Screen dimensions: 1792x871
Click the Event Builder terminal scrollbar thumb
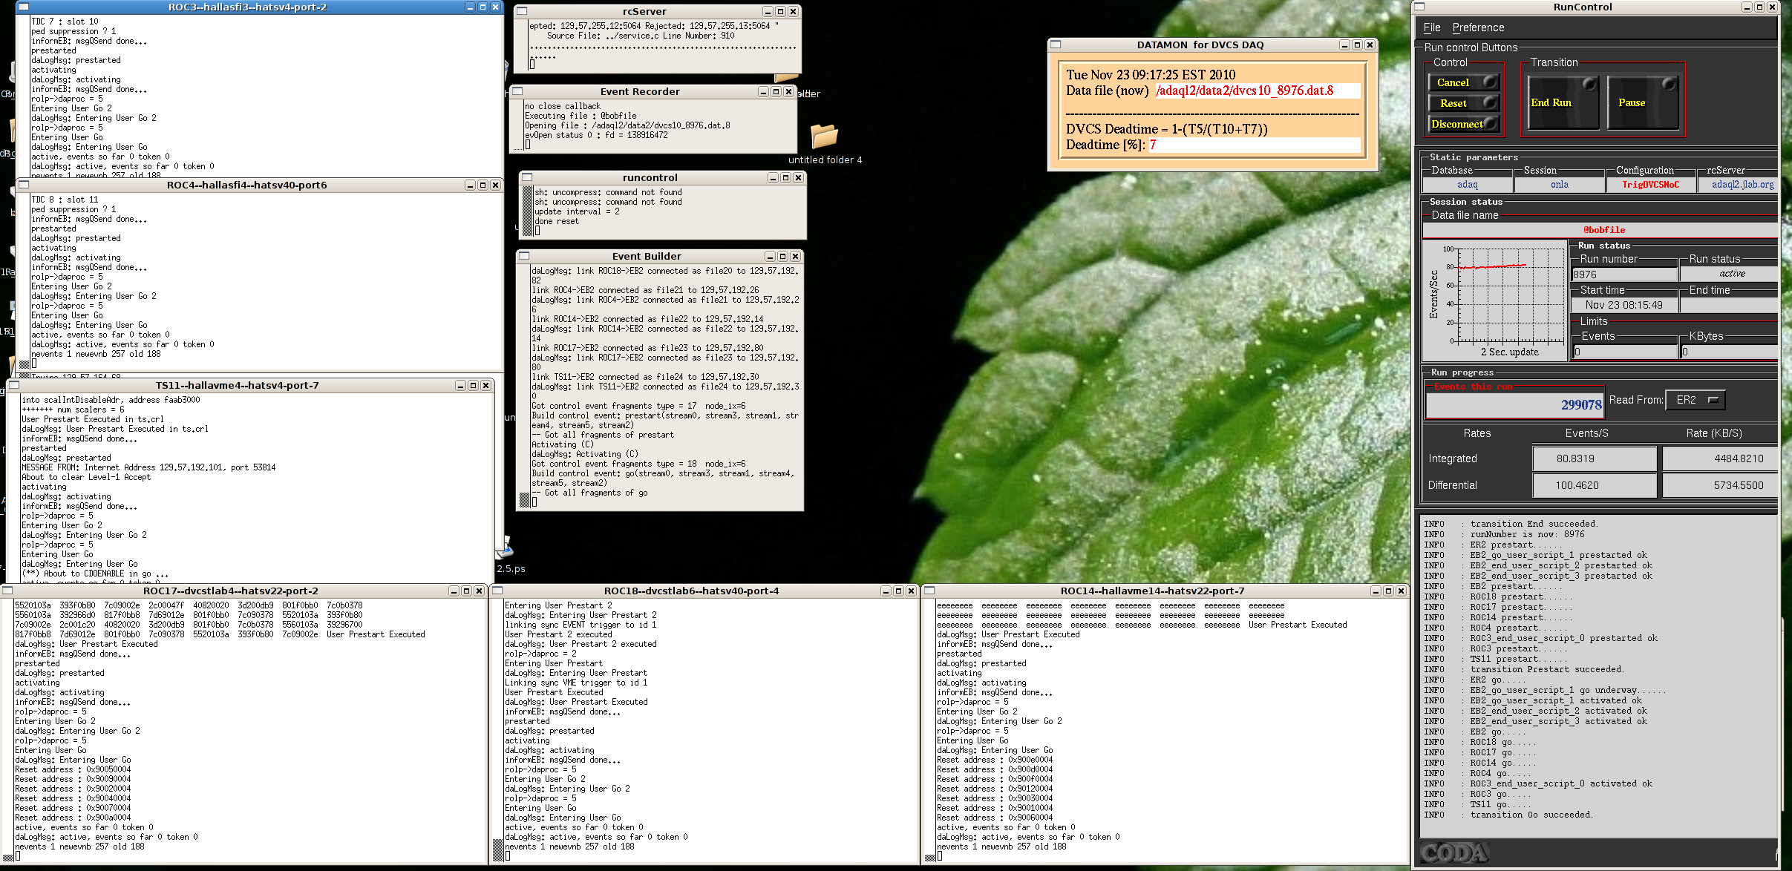525,501
